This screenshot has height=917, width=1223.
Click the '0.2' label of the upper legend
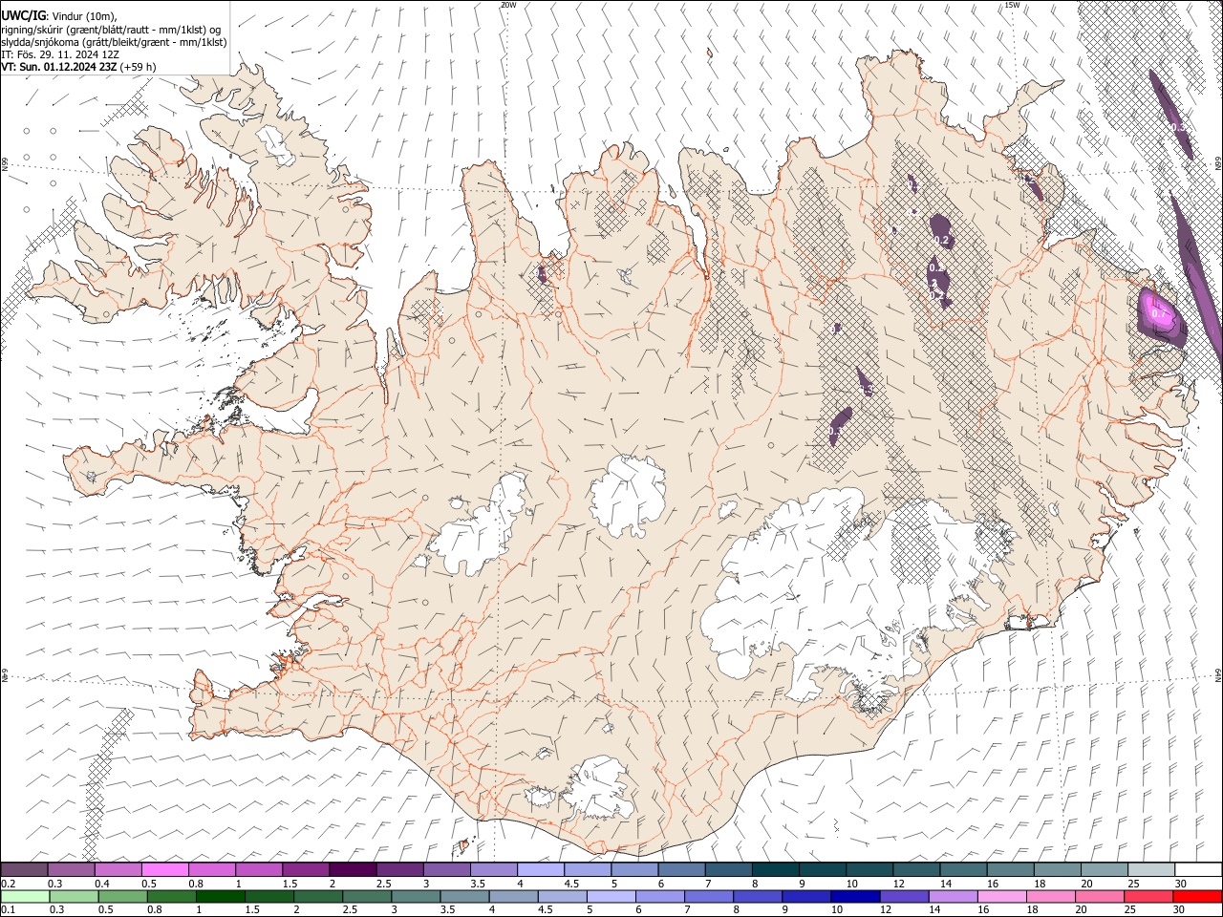9,883
